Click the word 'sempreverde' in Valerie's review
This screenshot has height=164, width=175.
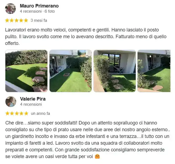pyautogui.click(x=151, y=150)
